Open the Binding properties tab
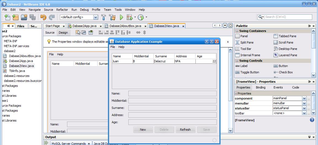This screenshot has width=318, height=145. [x=261, y=87]
